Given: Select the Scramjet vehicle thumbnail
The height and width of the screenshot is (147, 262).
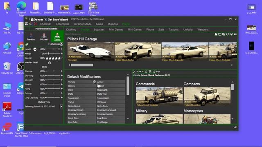Looking at the screenshot, I should point(91,52).
